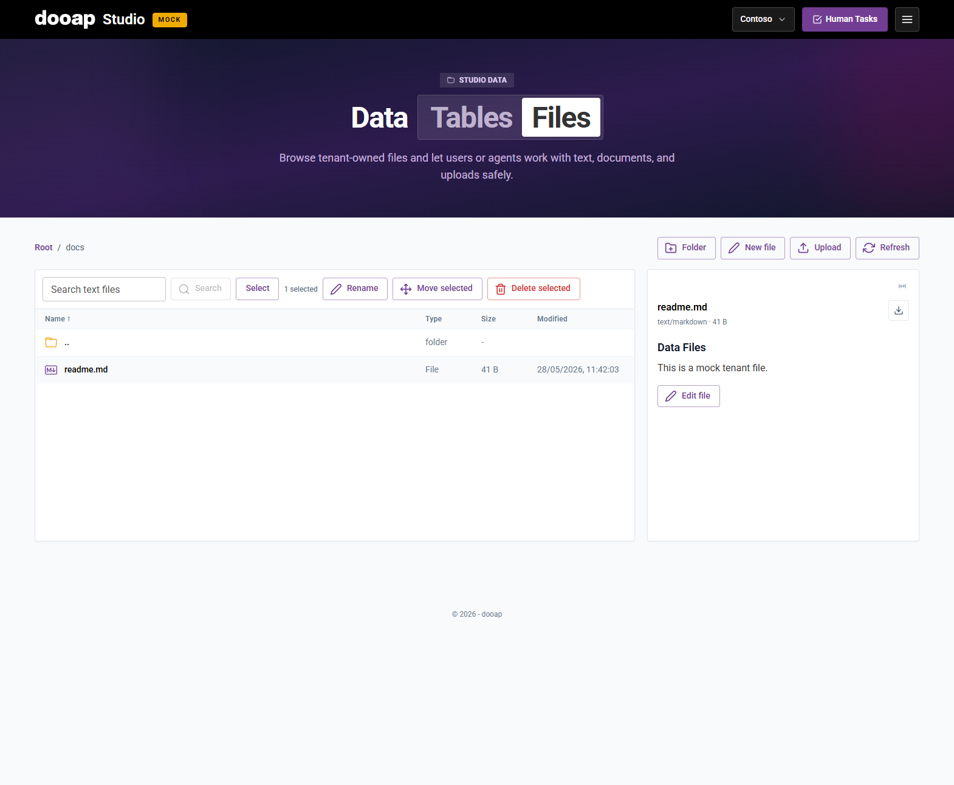Click the Type column header
The image size is (954, 785).
[433, 319]
